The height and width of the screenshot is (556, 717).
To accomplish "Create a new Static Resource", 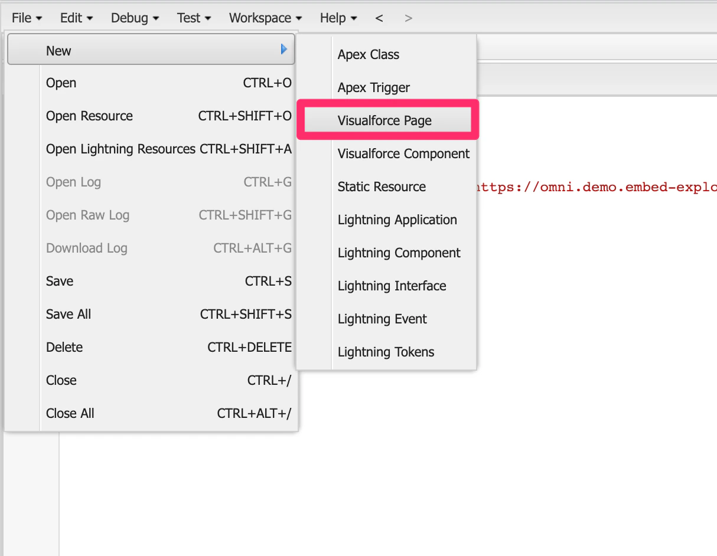I will [x=381, y=187].
